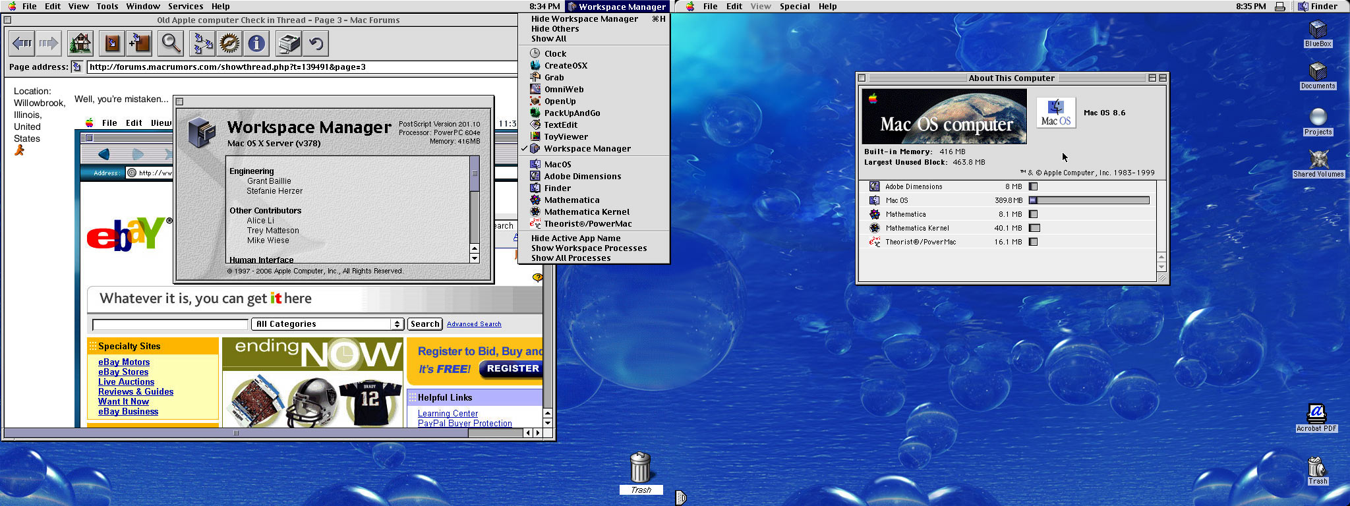Click the Mac OS logo in About This Computer

[x=1056, y=112]
